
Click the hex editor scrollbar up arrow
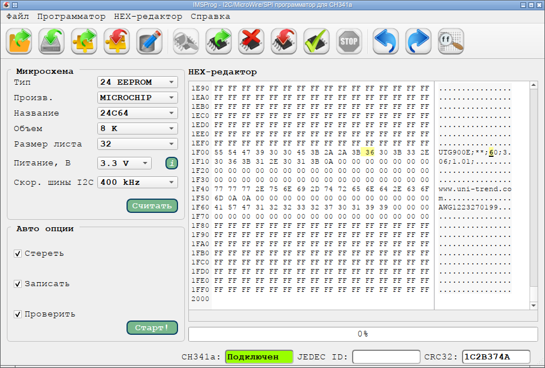tap(534, 85)
